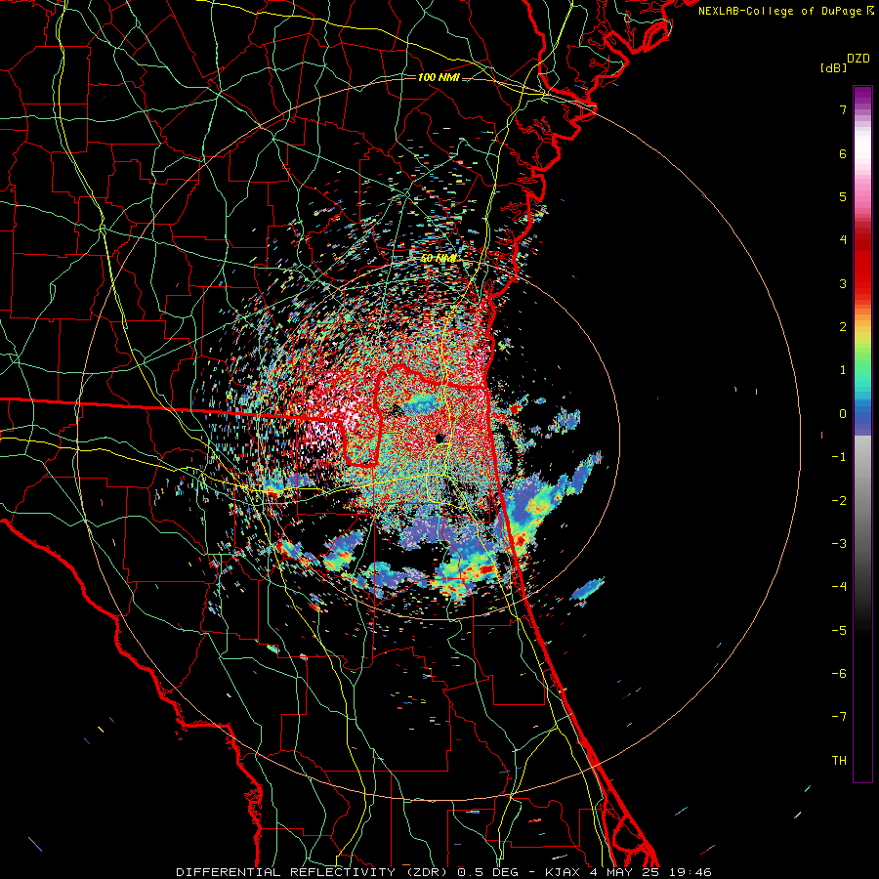The width and height of the screenshot is (879, 879).
Task: Click the black KJAX radar site dot
Action: pos(439,438)
